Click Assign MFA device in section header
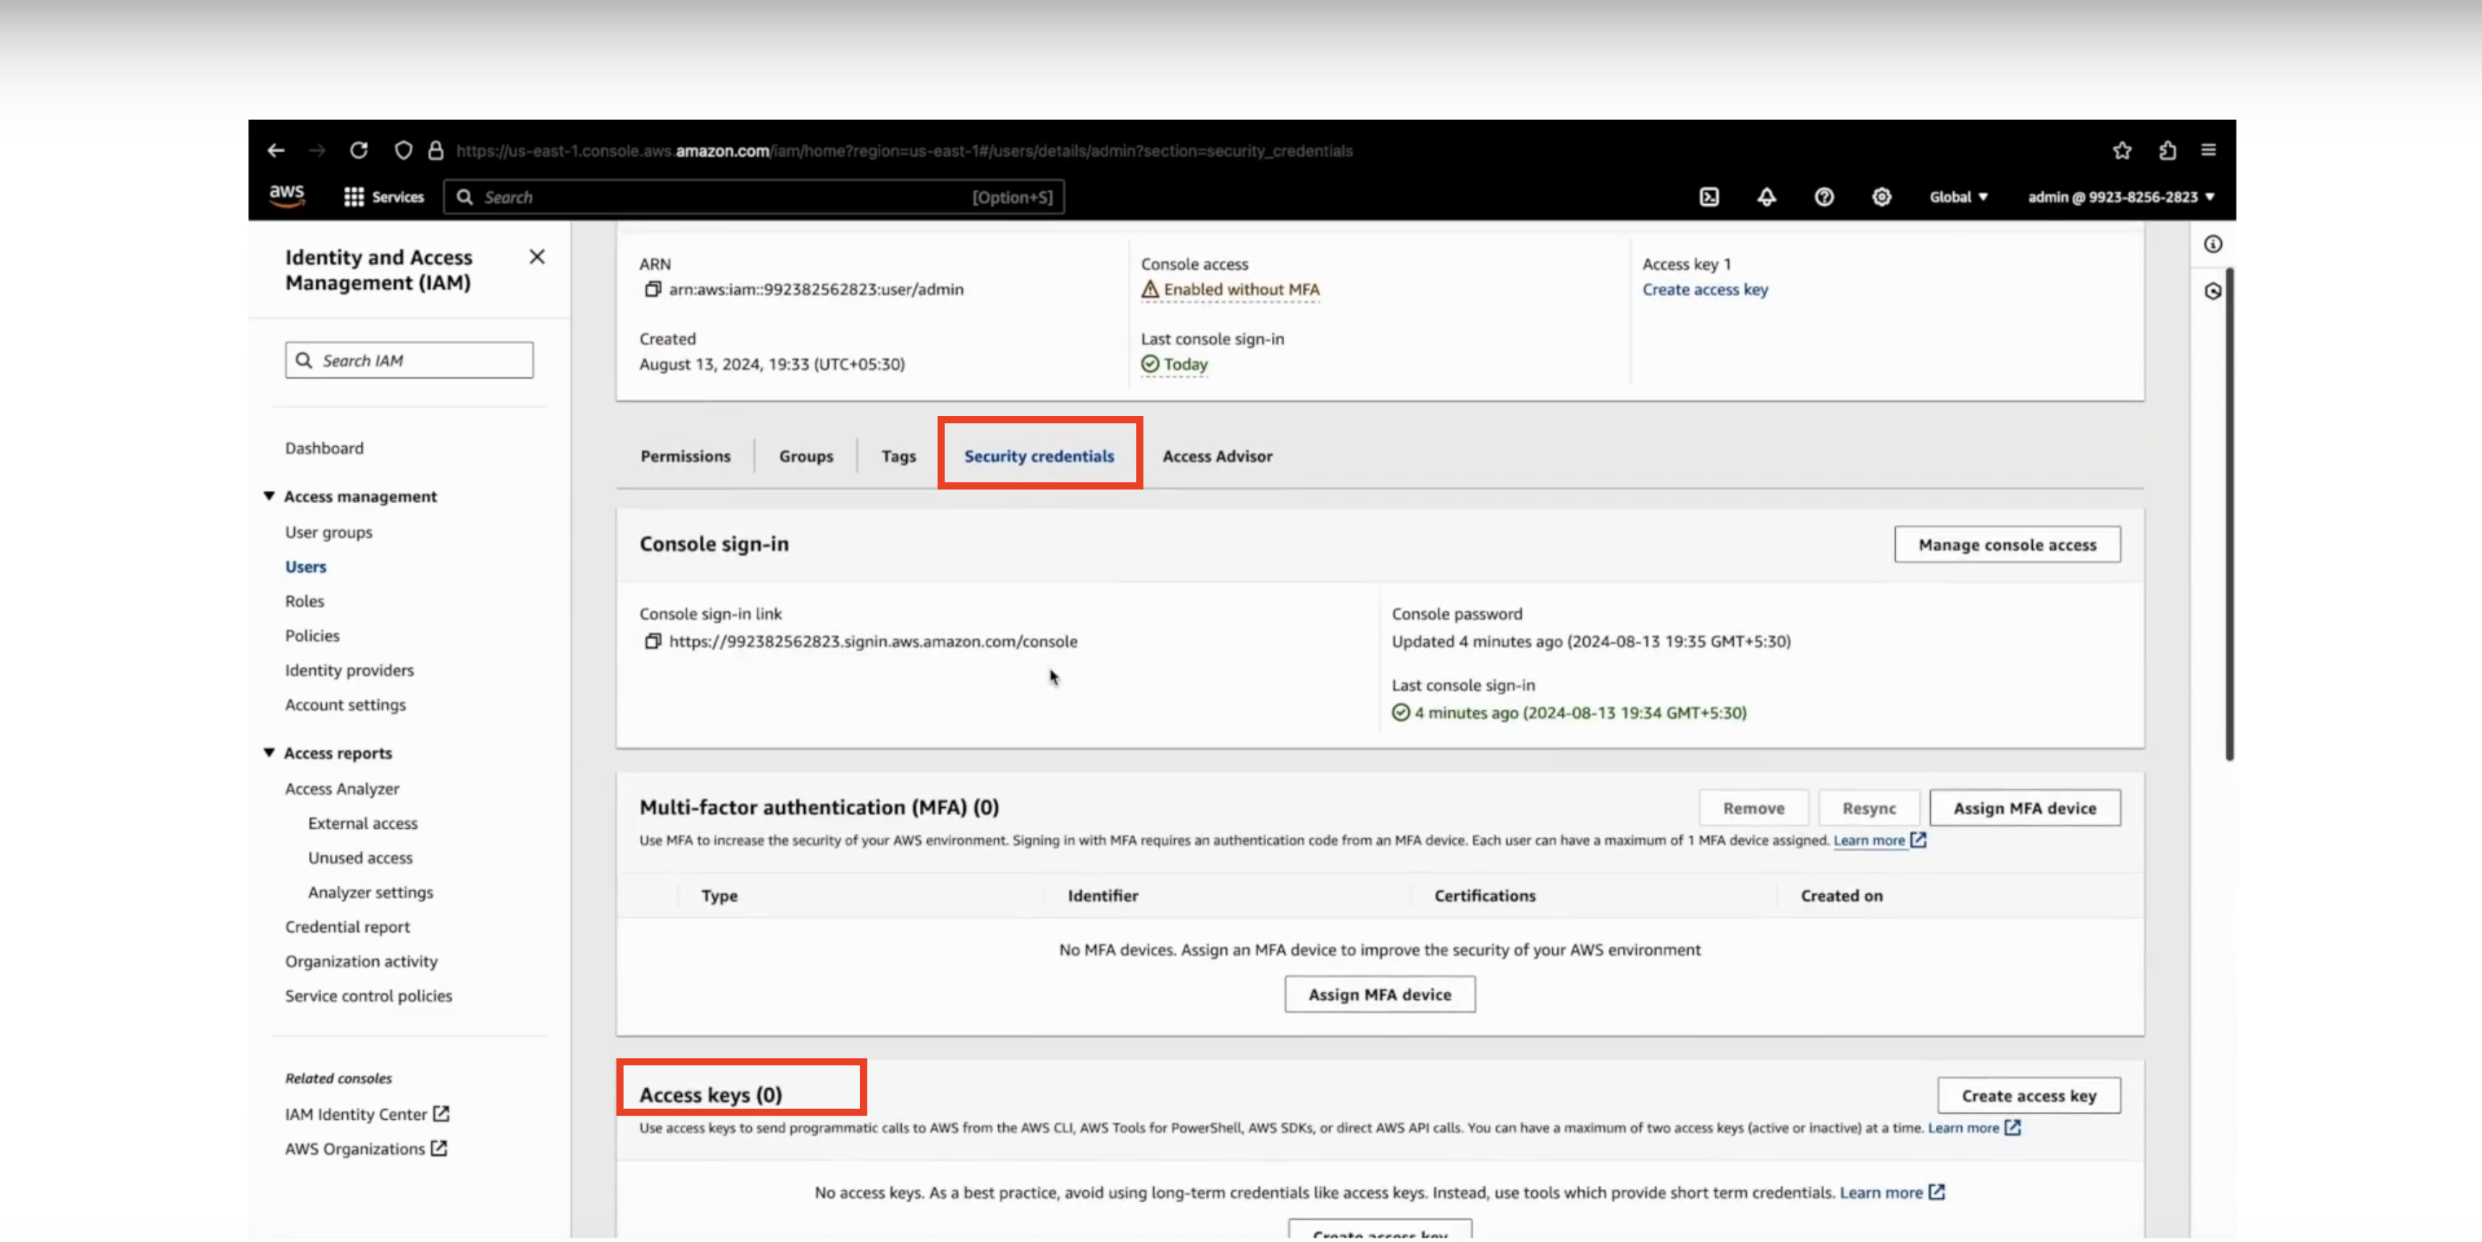This screenshot has width=2482, height=1242. click(2024, 809)
